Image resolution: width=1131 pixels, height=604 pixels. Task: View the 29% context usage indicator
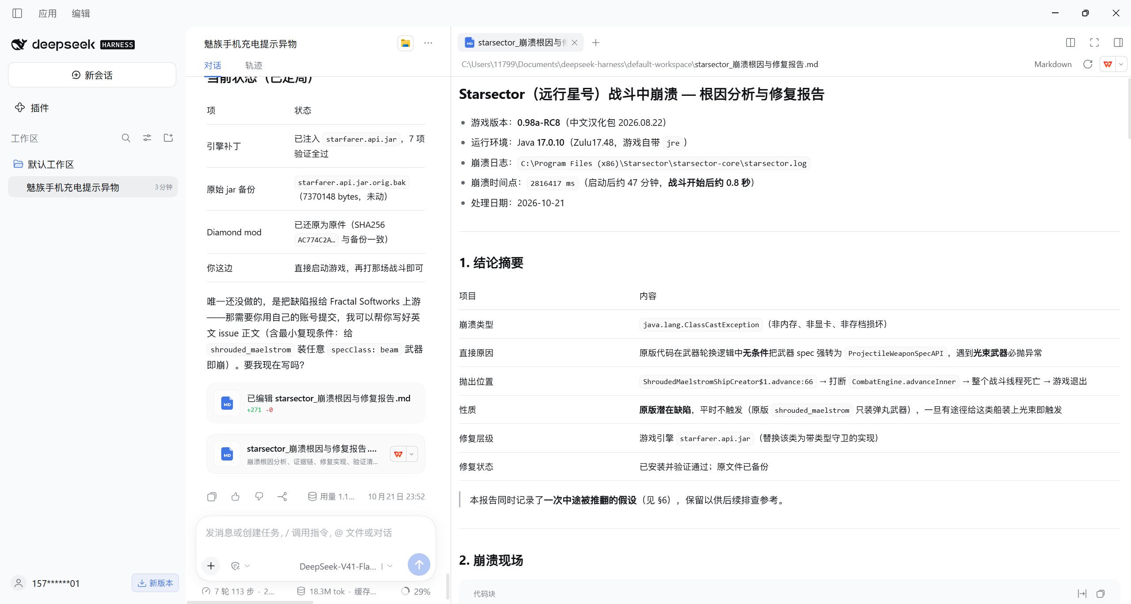click(416, 591)
